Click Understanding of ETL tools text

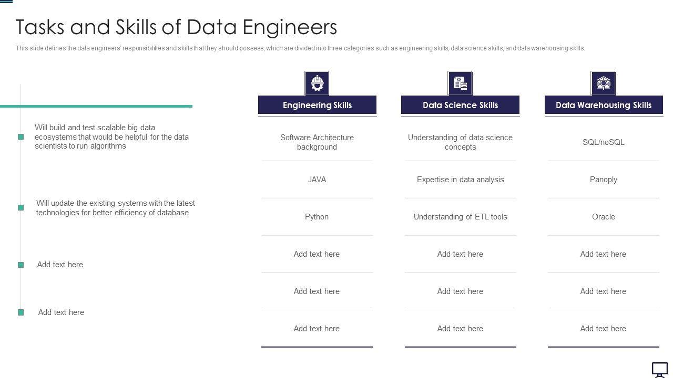point(460,217)
